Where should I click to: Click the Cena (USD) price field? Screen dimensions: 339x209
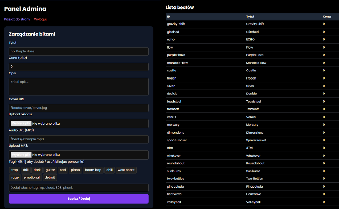click(79, 67)
